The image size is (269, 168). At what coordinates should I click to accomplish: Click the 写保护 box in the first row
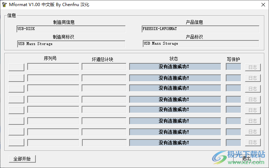pyautogui.click(x=234, y=67)
